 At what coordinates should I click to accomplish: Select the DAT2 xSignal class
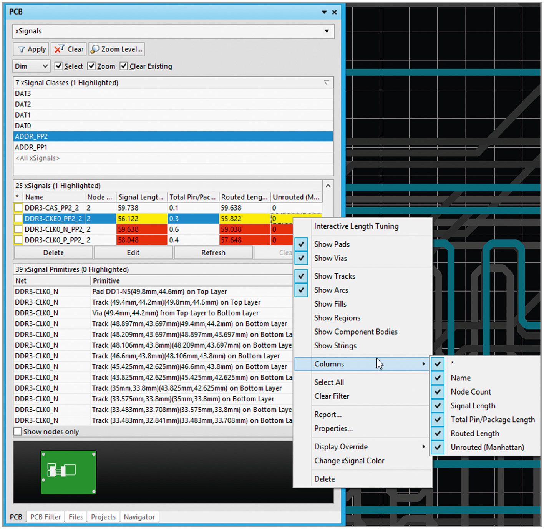point(173,104)
